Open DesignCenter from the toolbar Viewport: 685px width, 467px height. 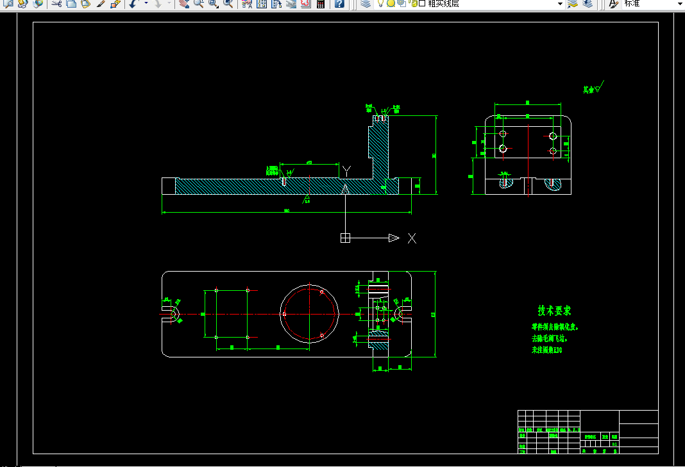click(x=262, y=3)
